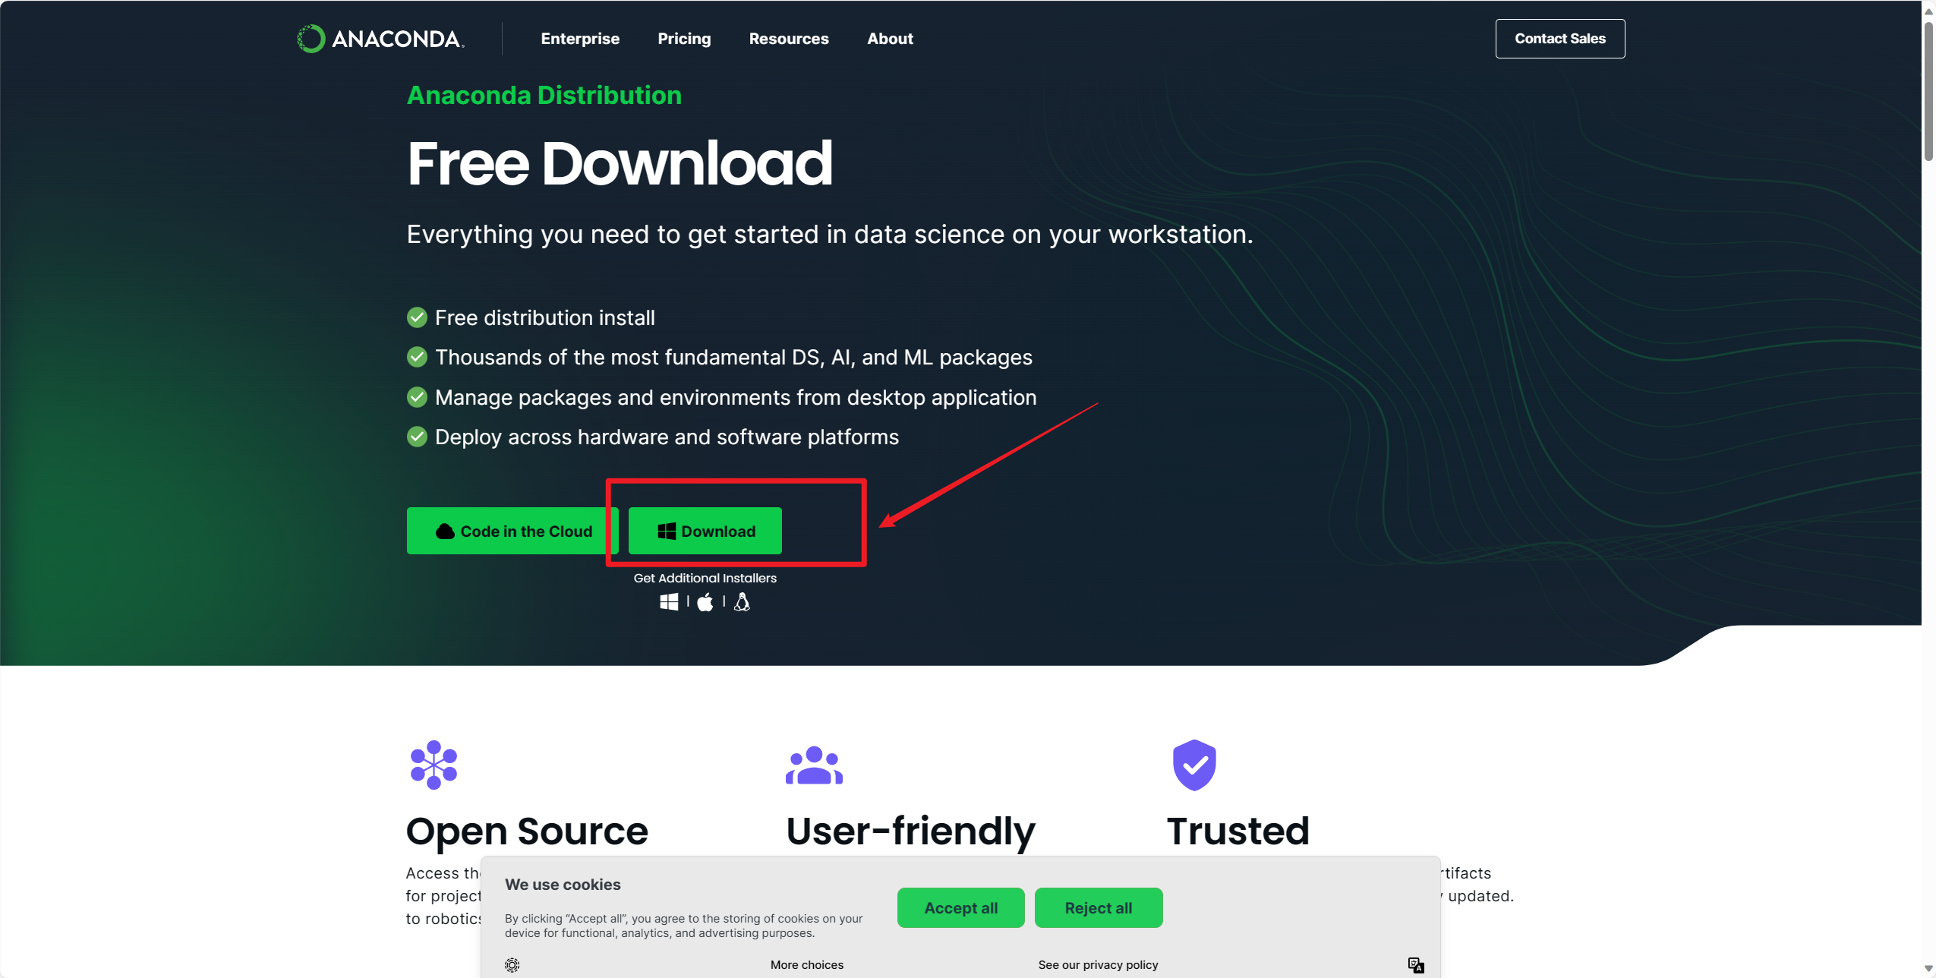Click the Contact Sales button
Image resolution: width=1936 pixels, height=978 pixels.
click(x=1559, y=39)
